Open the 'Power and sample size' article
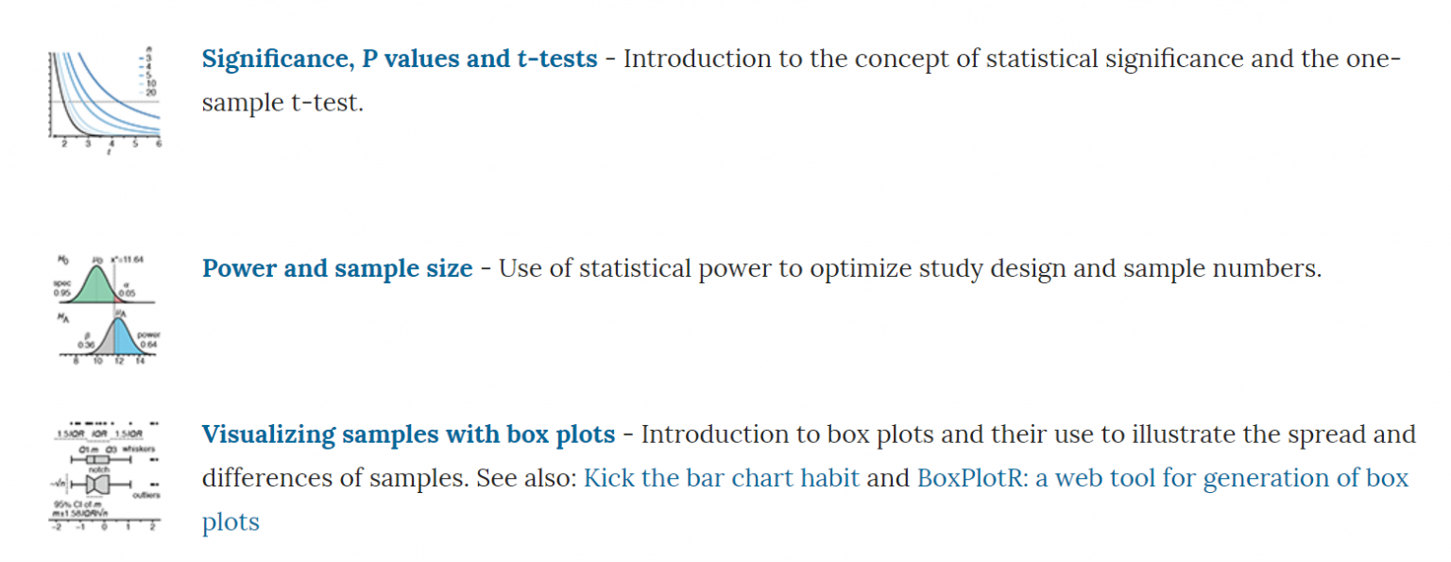The image size is (1451, 562). 337,269
